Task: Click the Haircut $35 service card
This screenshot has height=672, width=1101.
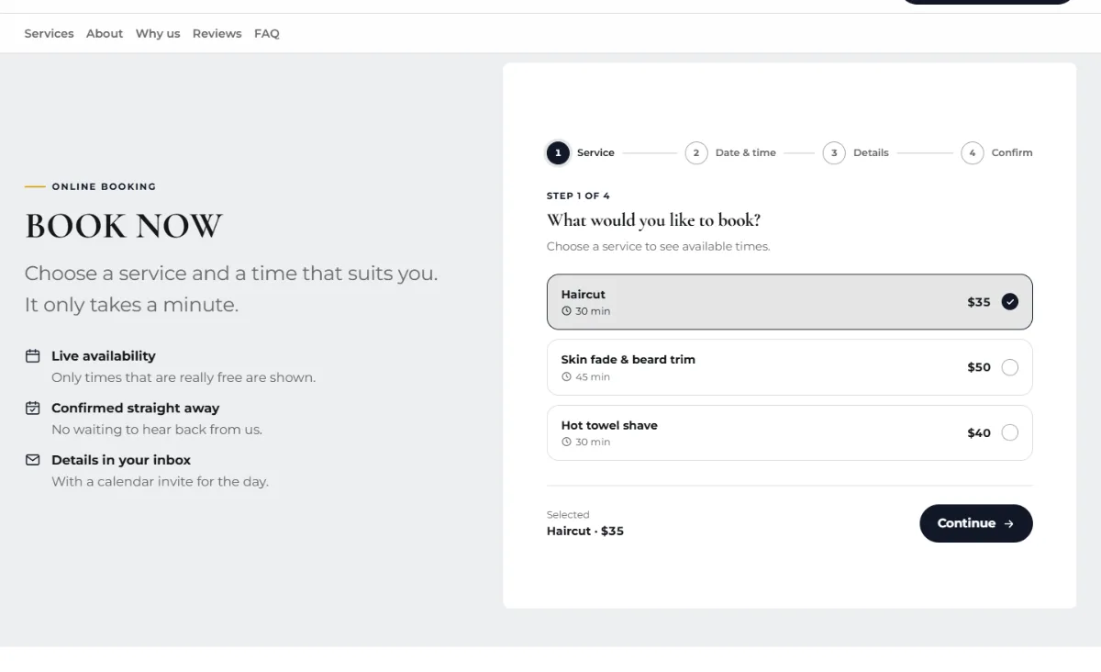Action: (x=790, y=302)
